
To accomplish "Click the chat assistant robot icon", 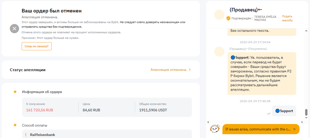I will coord(215,129).
